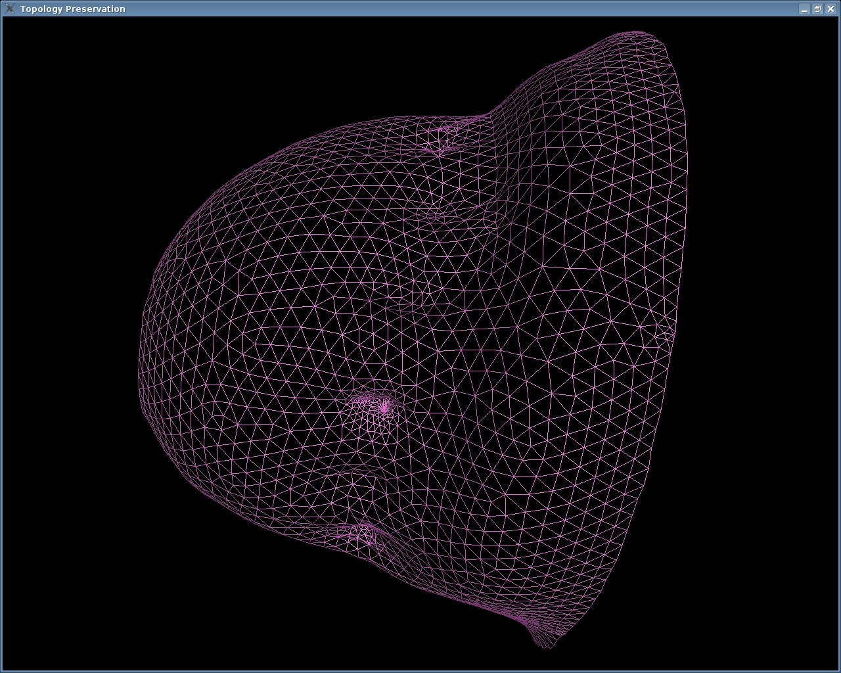Close the Topology Preservation window
This screenshot has height=673, width=841.
[x=830, y=9]
